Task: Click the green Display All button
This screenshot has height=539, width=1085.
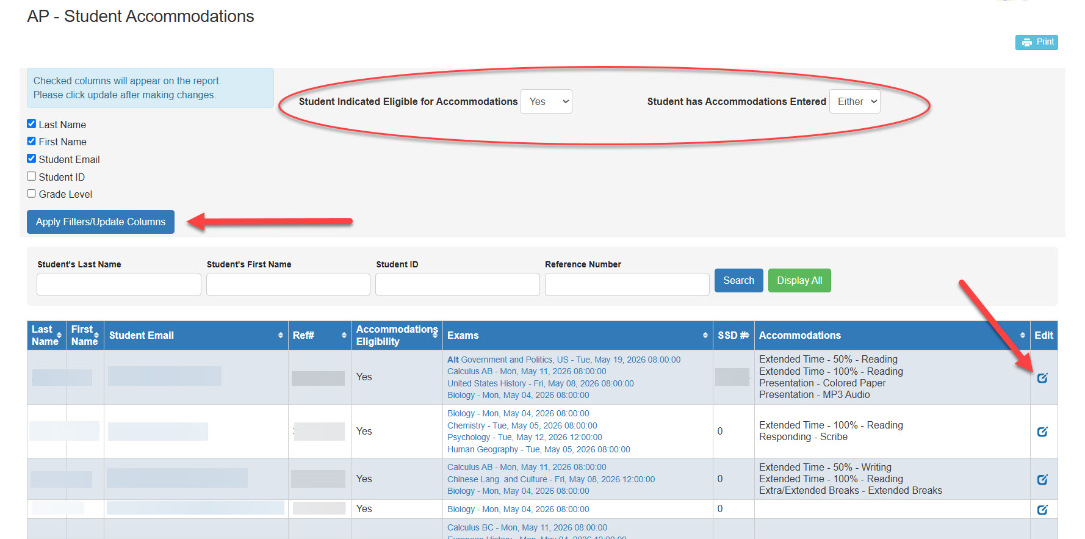Action: tap(799, 280)
